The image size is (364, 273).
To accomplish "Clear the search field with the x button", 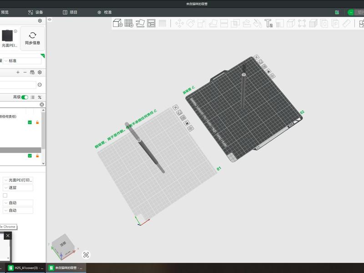I will 42,105.
